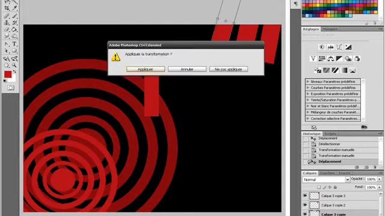Select the Eyedropper tool

tap(14, 8)
